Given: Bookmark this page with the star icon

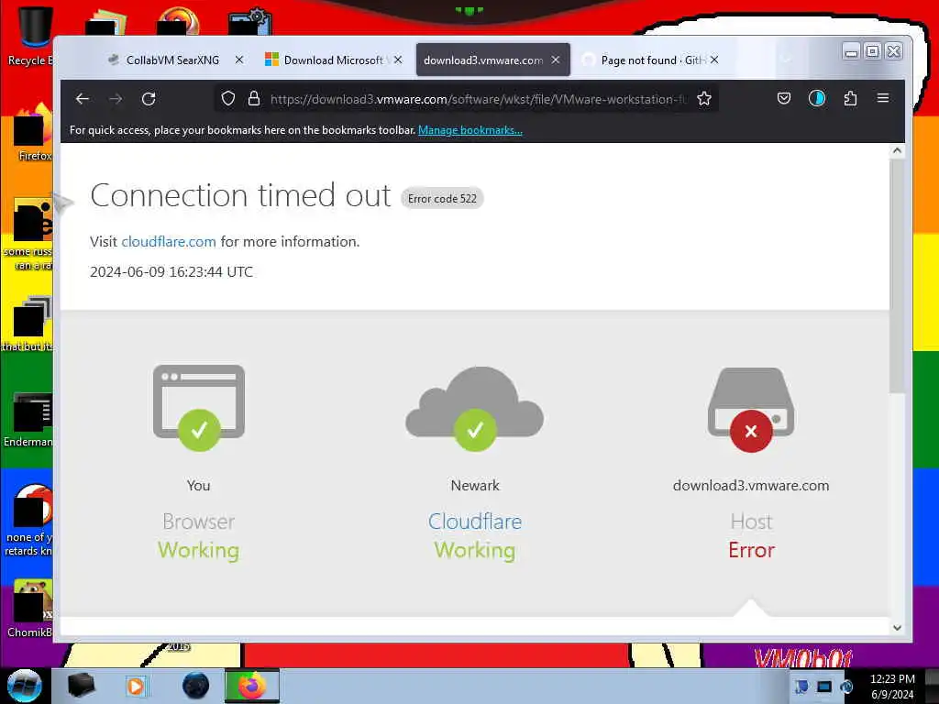Looking at the screenshot, I should pos(704,99).
